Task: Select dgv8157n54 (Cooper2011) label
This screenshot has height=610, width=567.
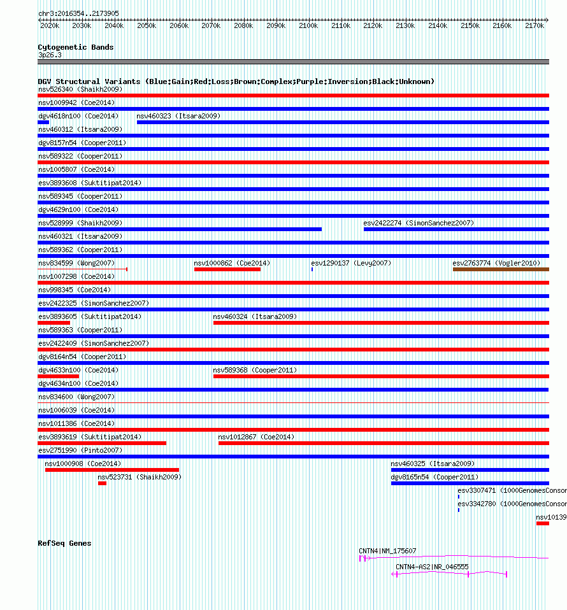Action: (82, 143)
